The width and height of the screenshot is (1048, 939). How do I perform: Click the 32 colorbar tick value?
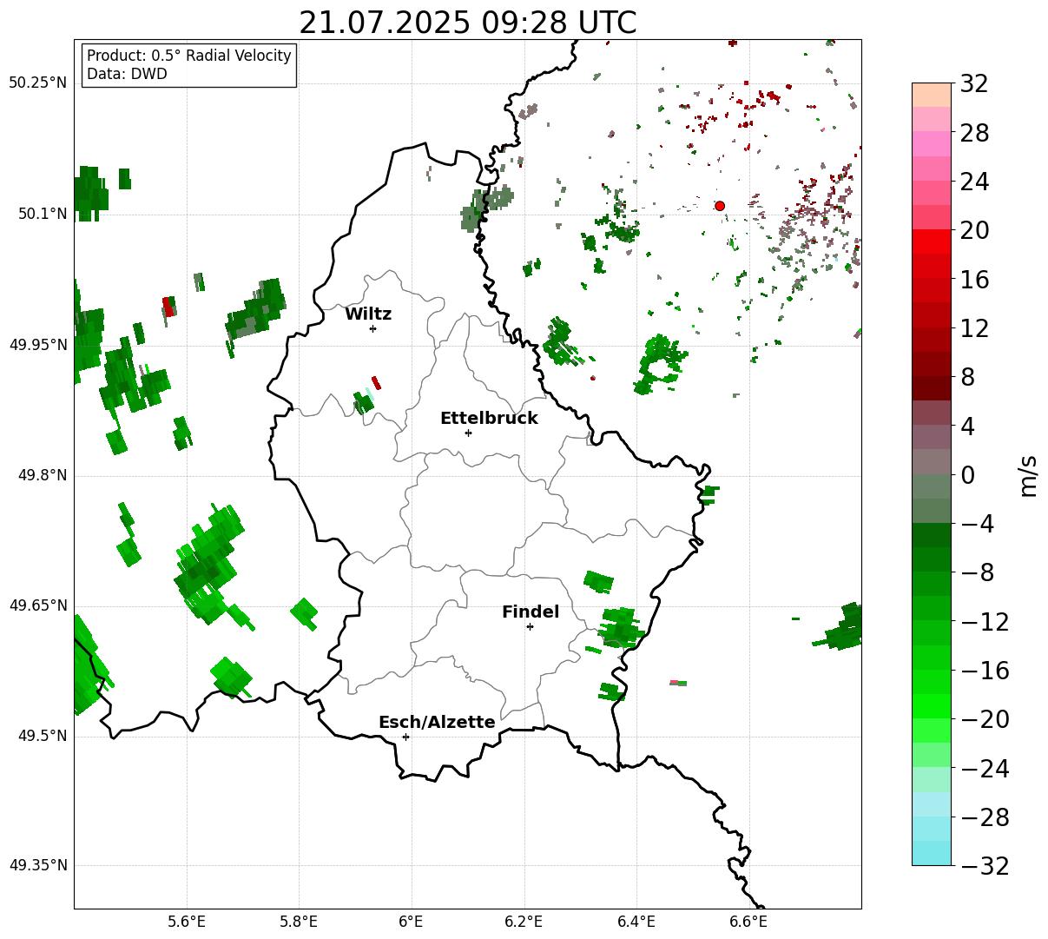tap(973, 84)
